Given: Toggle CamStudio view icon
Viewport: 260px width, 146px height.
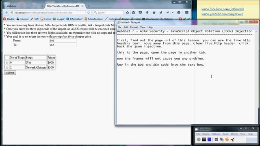Looking at the screenshot, I should (216, 140).
